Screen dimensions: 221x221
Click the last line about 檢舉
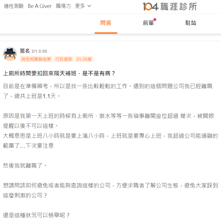point(36,215)
